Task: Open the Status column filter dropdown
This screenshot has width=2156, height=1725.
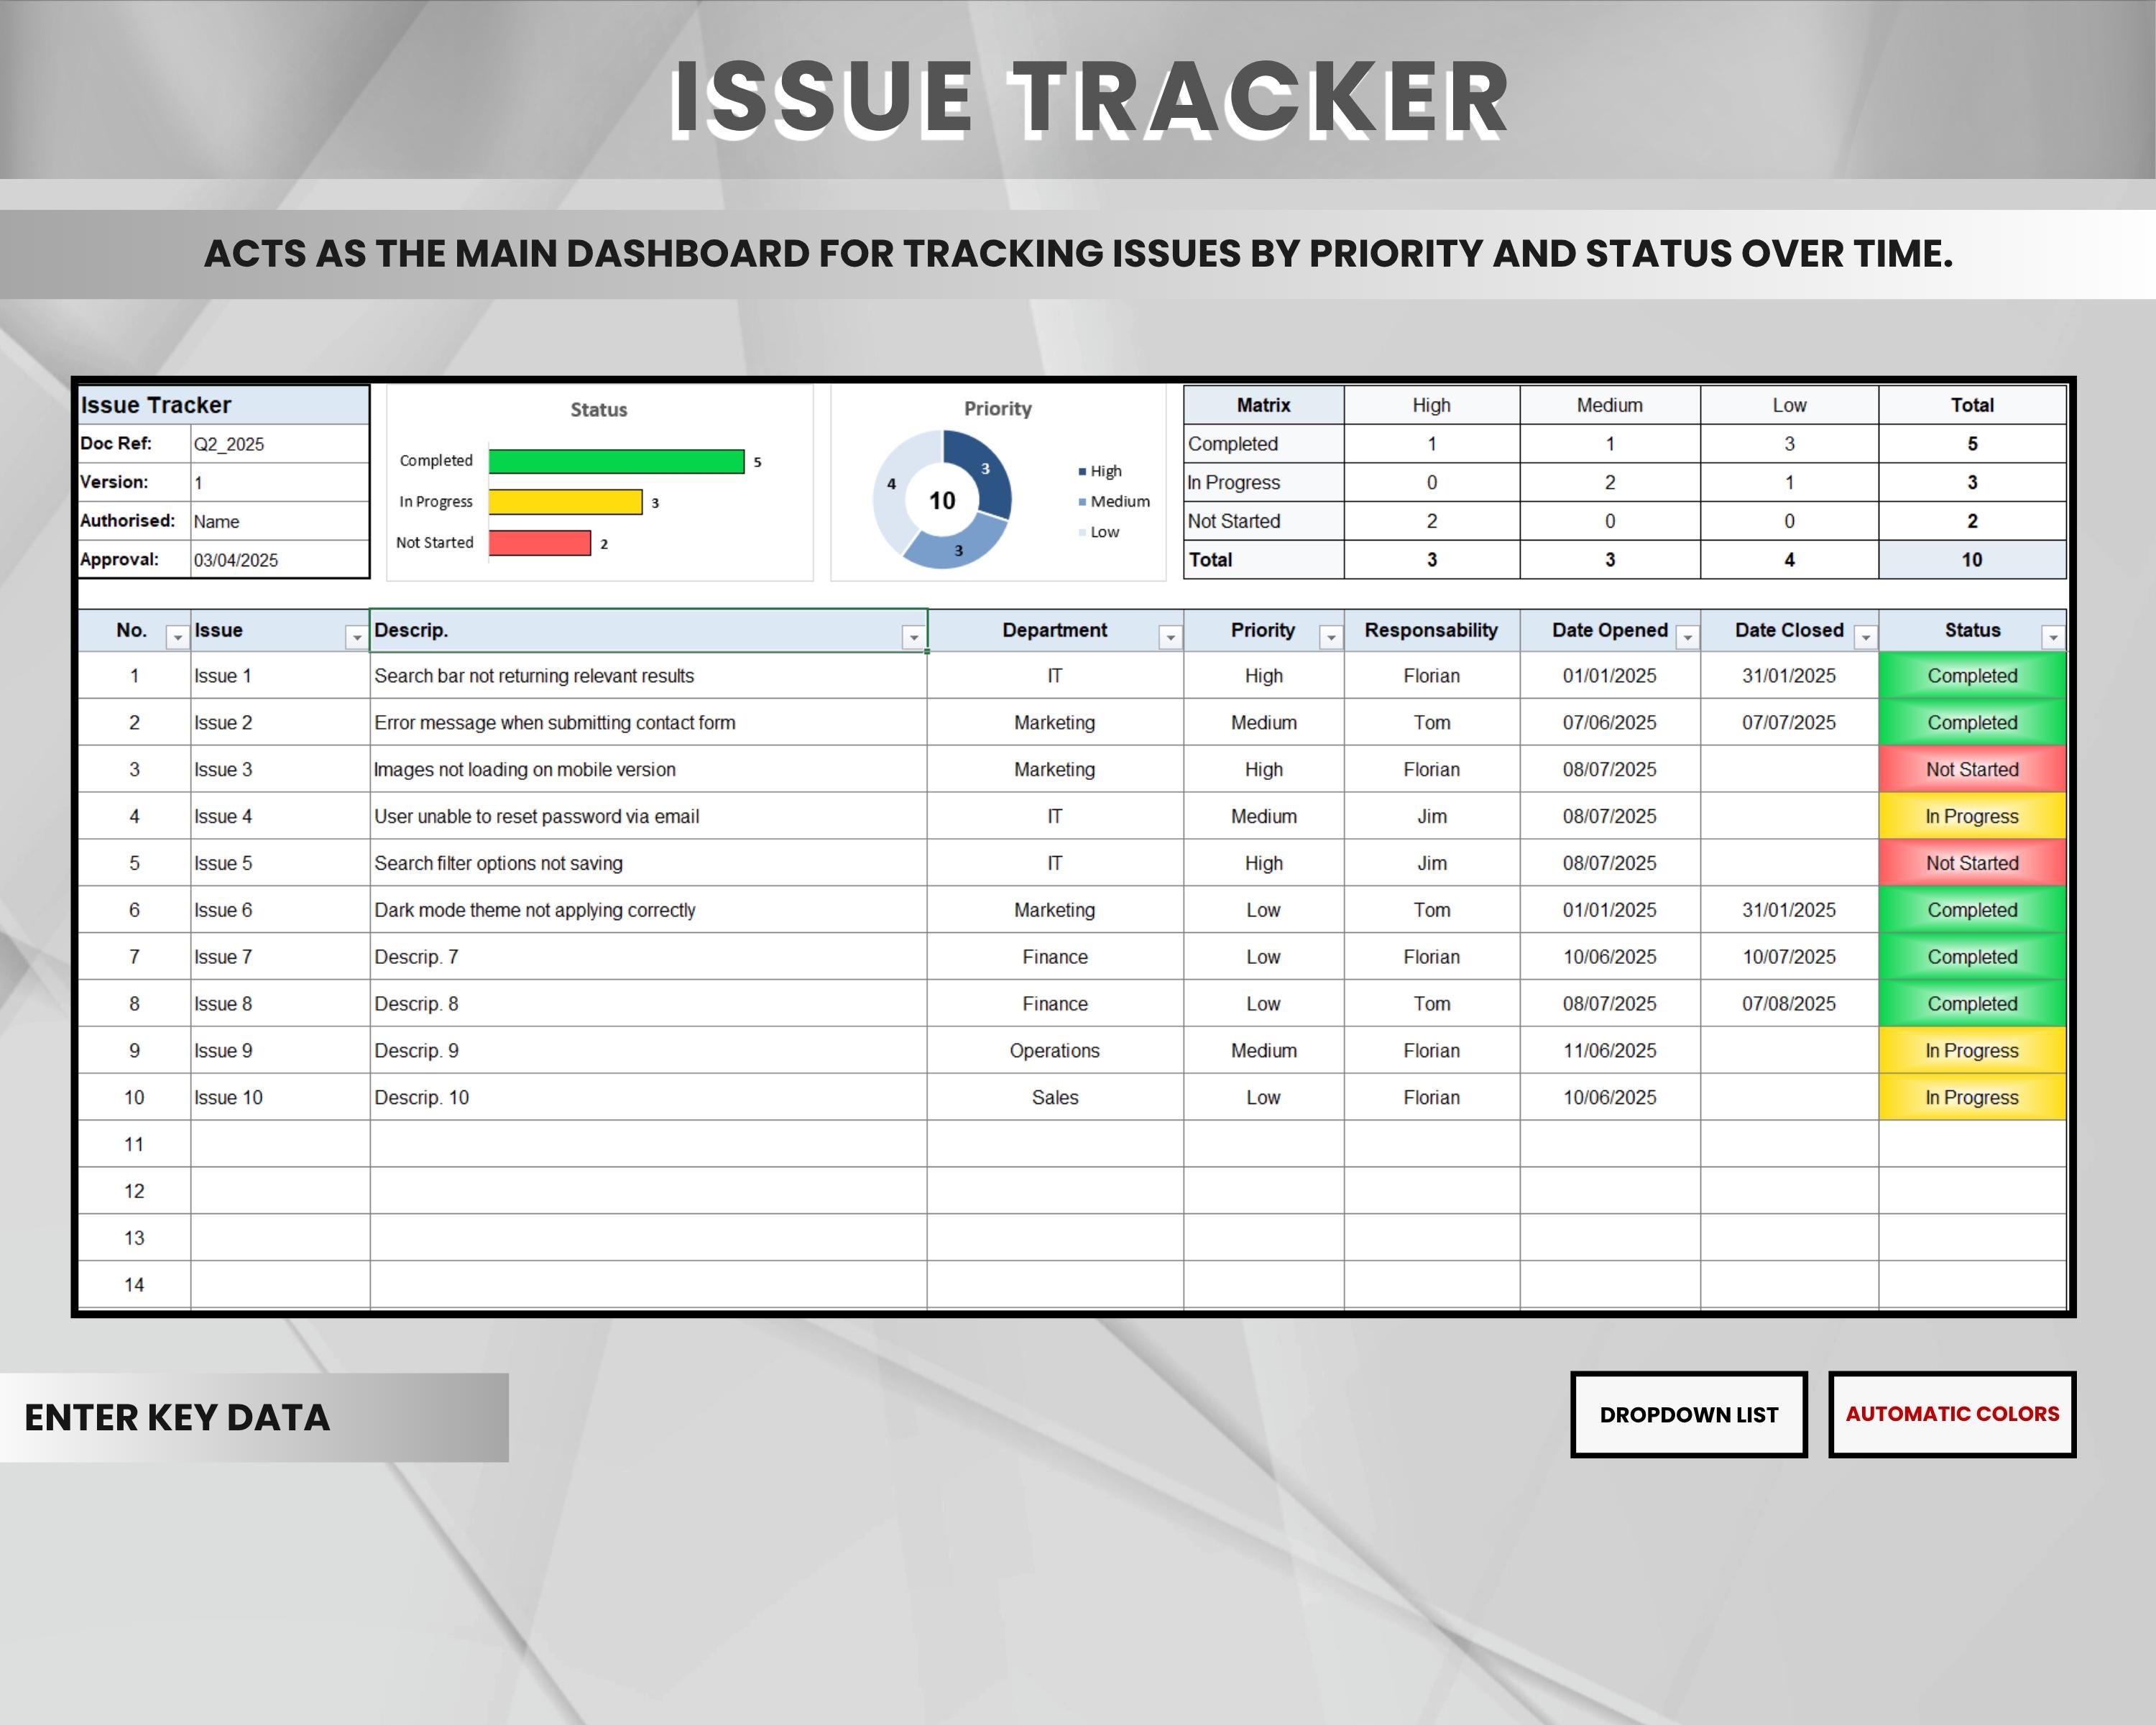Action: click(x=2053, y=638)
